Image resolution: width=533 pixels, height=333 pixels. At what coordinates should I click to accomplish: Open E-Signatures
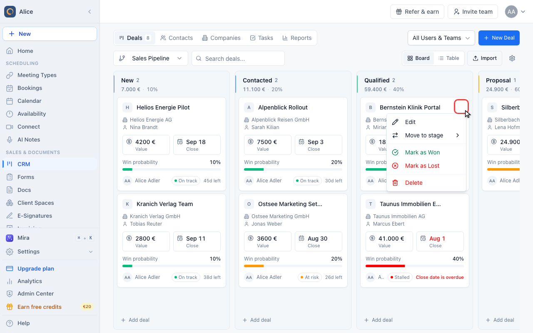50,216
